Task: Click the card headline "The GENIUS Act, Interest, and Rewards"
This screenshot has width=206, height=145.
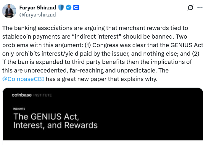Action: 55,120
